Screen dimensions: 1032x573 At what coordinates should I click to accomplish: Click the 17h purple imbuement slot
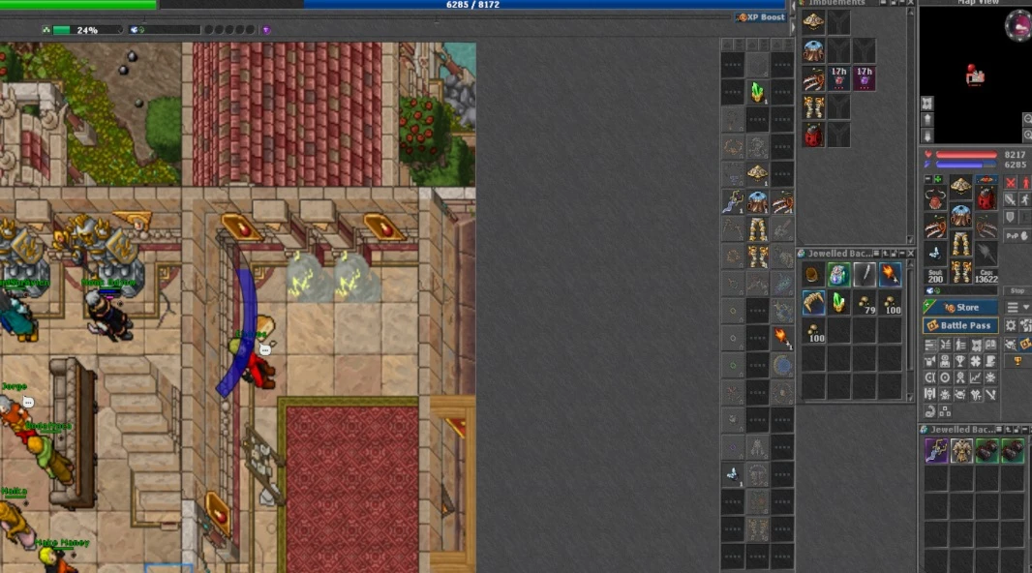click(864, 78)
